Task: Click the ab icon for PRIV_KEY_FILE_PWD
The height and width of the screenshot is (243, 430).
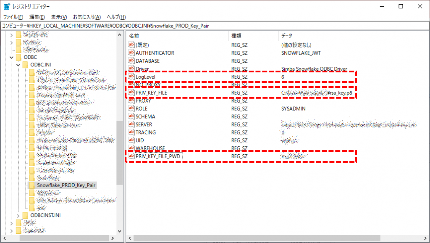Action: (131, 156)
